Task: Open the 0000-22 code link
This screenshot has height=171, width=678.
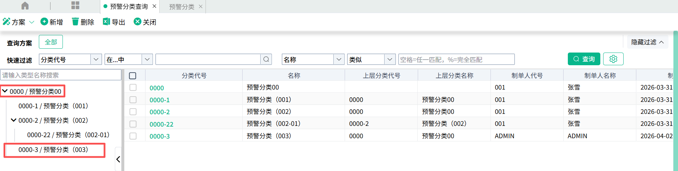Action: click(161, 124)
